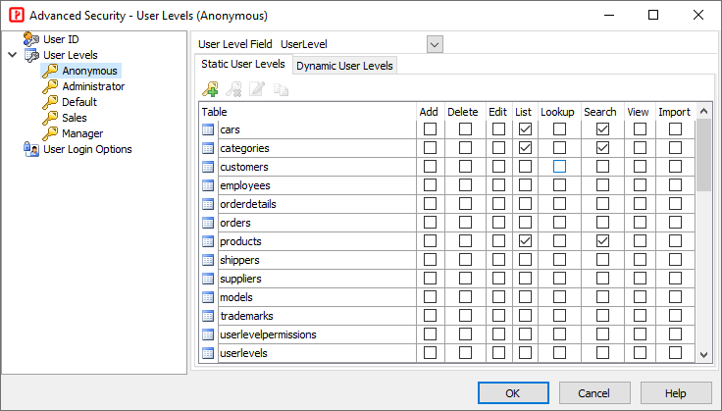722x411 pixels.
Task: Select the Administrator key icon in tree
Action: [x=50, y=86]
